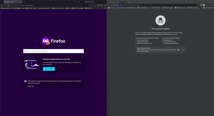Open Inverse bookmark in Firefox
214x116 pixels.
(68, 8)
